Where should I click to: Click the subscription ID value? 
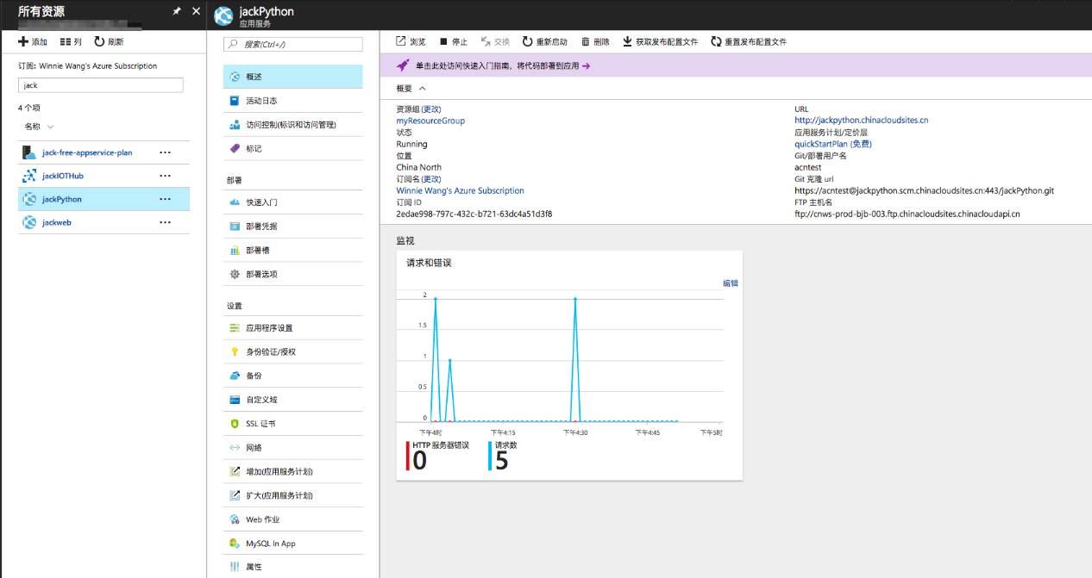(474, 214)
